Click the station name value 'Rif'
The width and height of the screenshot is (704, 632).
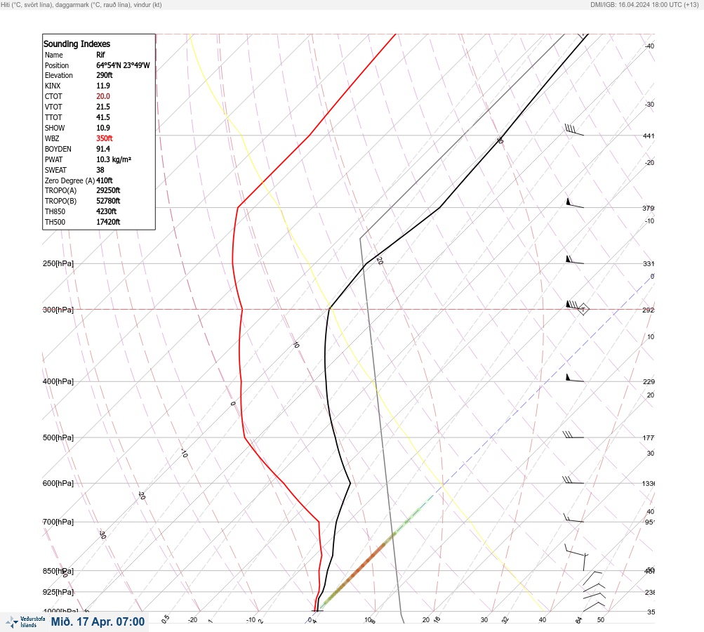tap(100, 55)
